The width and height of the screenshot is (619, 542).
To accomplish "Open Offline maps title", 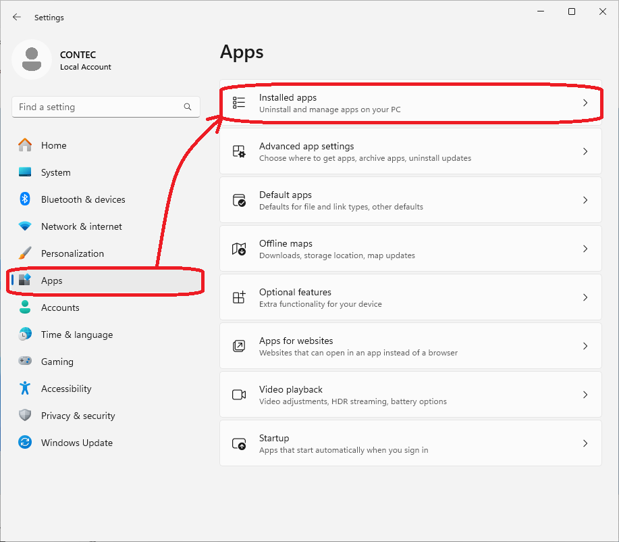I will click(x=286, y=243).
